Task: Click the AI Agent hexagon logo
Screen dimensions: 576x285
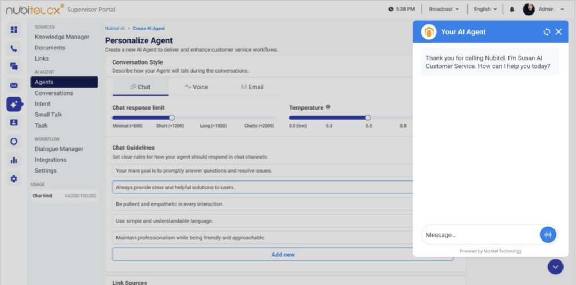Action: click(429, 32)
